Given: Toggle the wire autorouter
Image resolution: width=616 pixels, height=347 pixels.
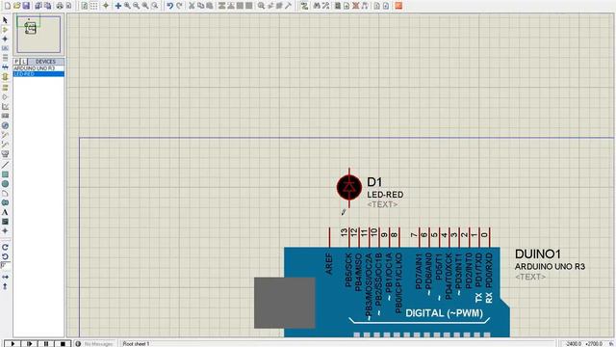Looking at the screenshot, I should point(304,6).
